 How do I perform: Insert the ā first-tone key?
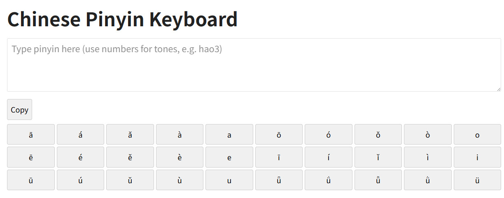(x=31, y=134)
